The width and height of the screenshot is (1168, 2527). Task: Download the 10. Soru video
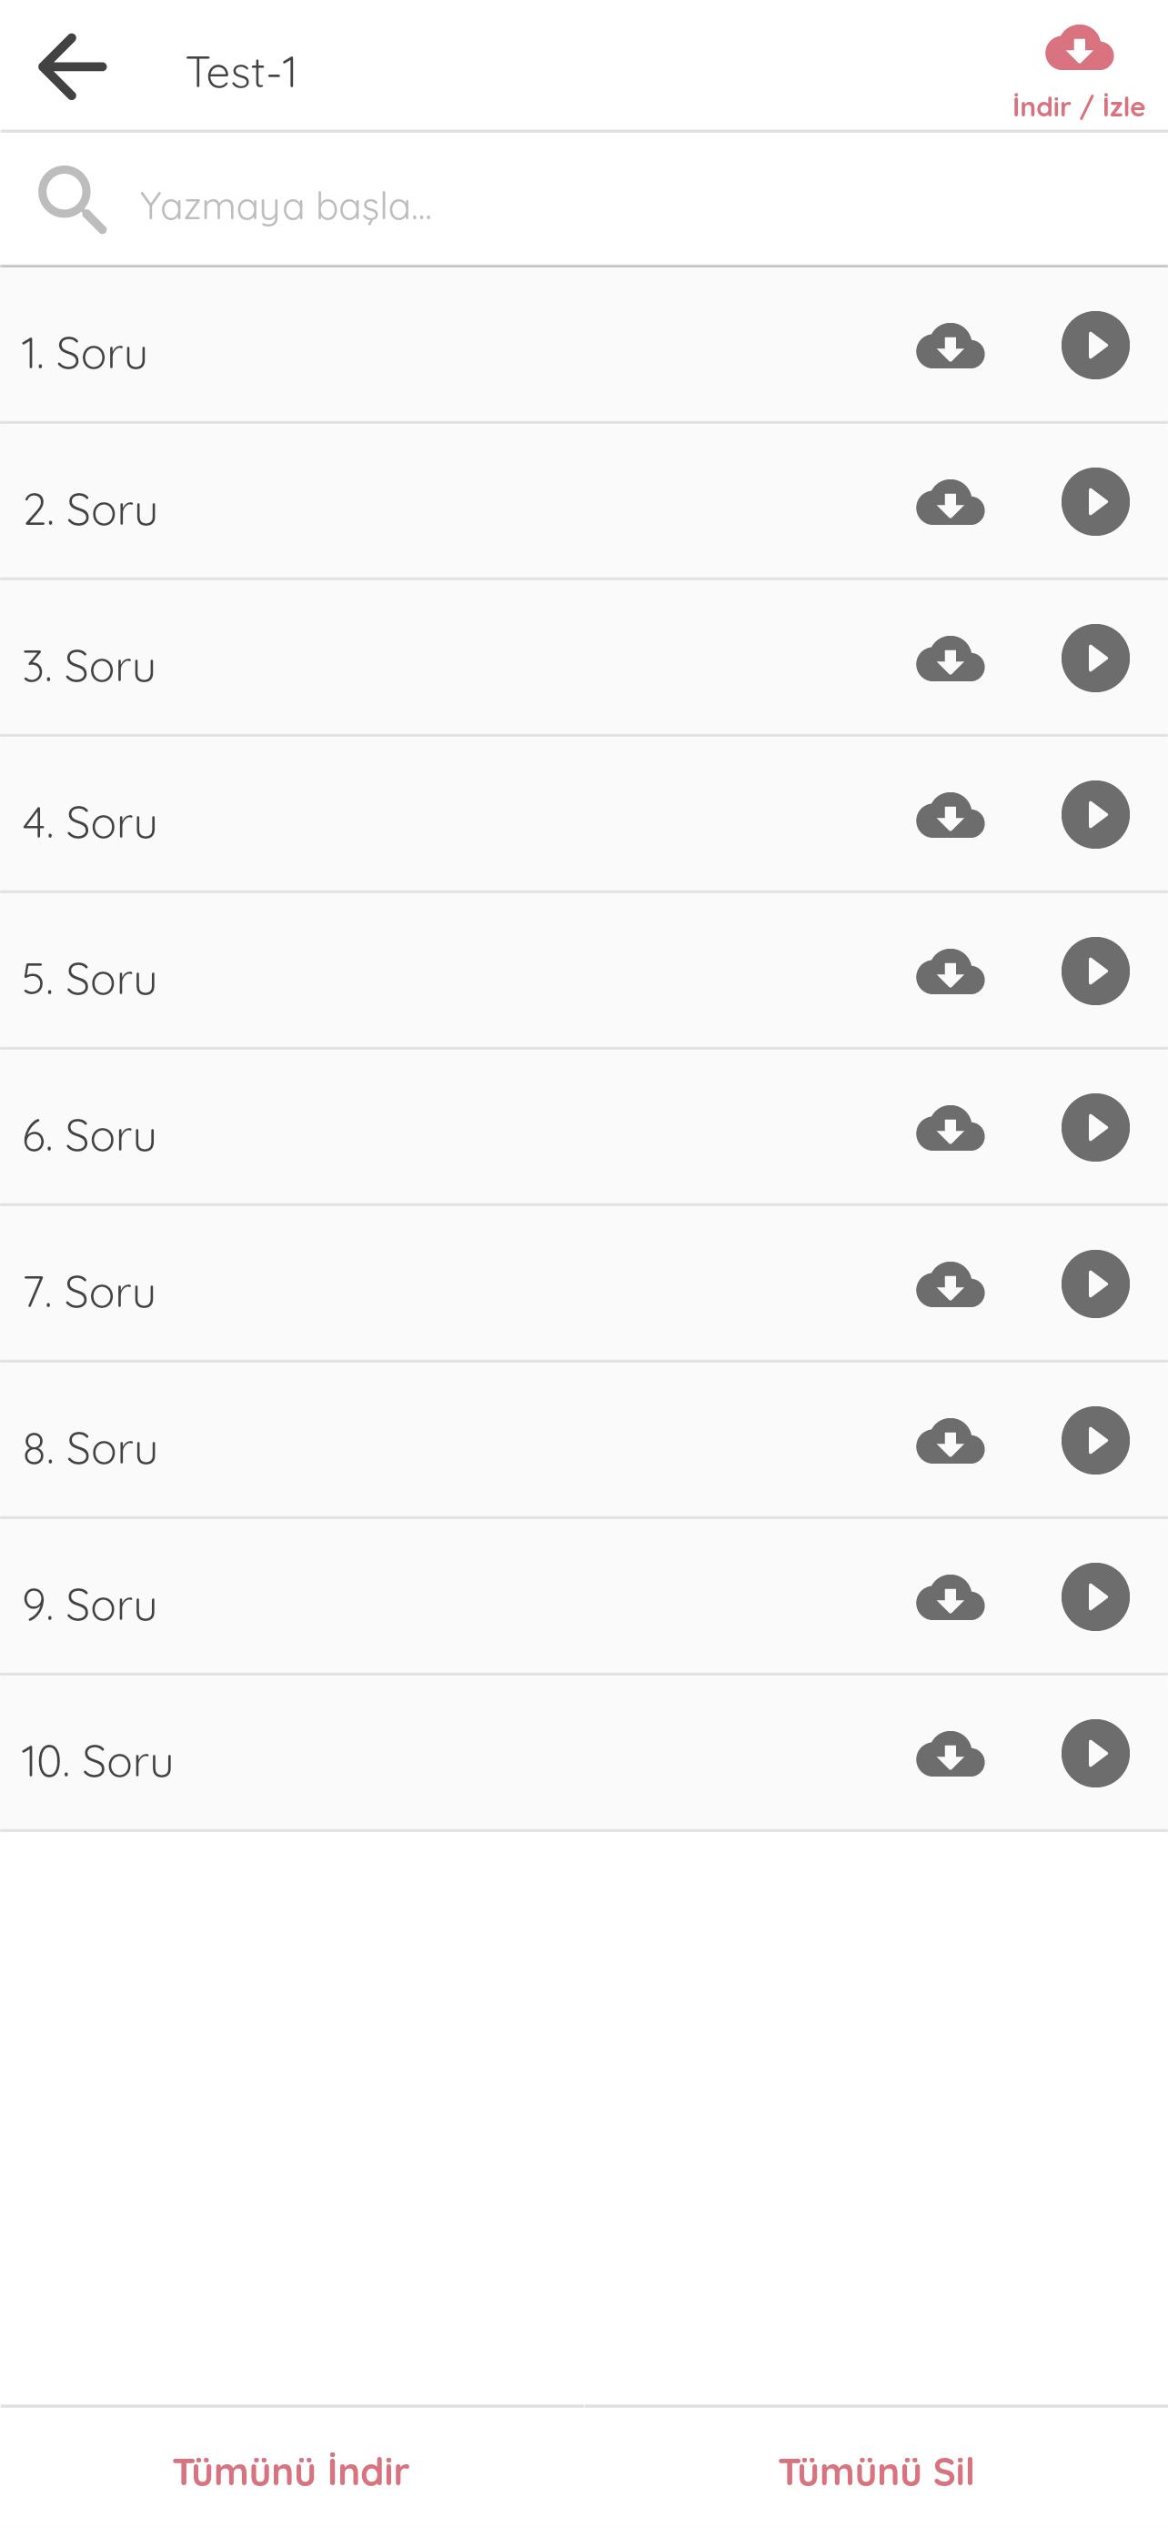(x=951, y=1754)
